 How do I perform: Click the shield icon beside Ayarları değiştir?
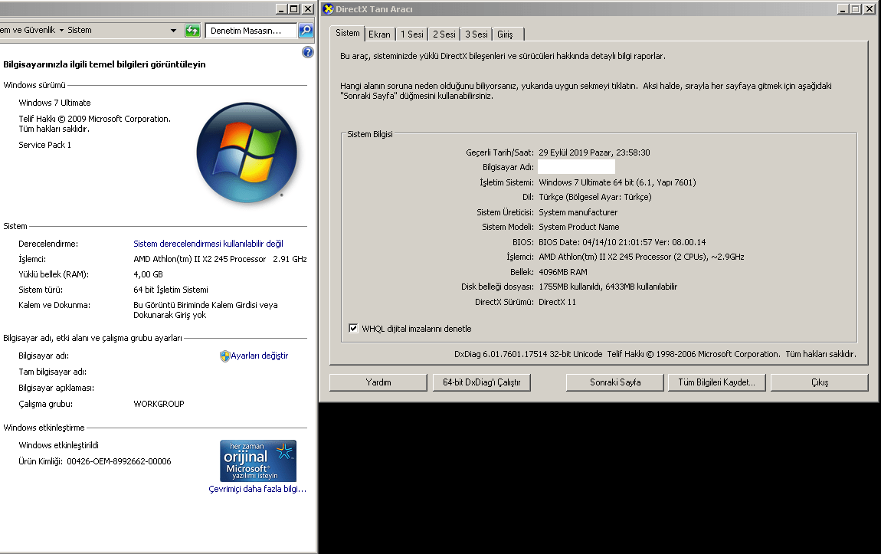pos(224,356)
